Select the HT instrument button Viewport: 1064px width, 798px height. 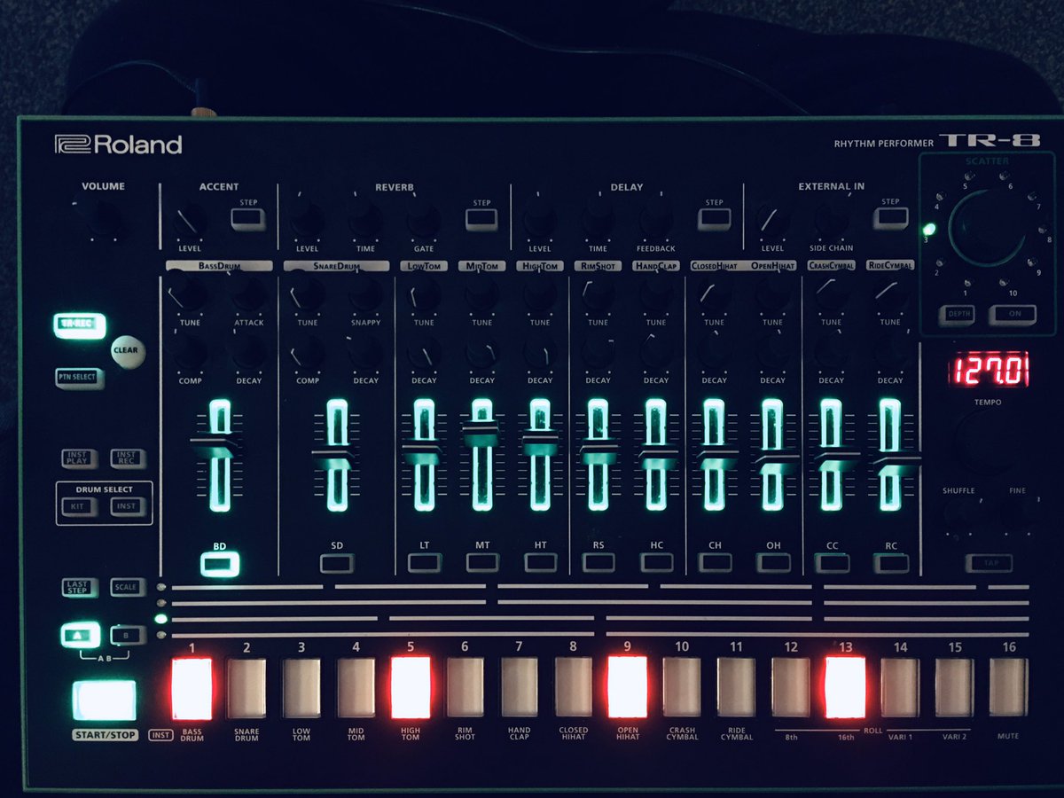(540, 562)
